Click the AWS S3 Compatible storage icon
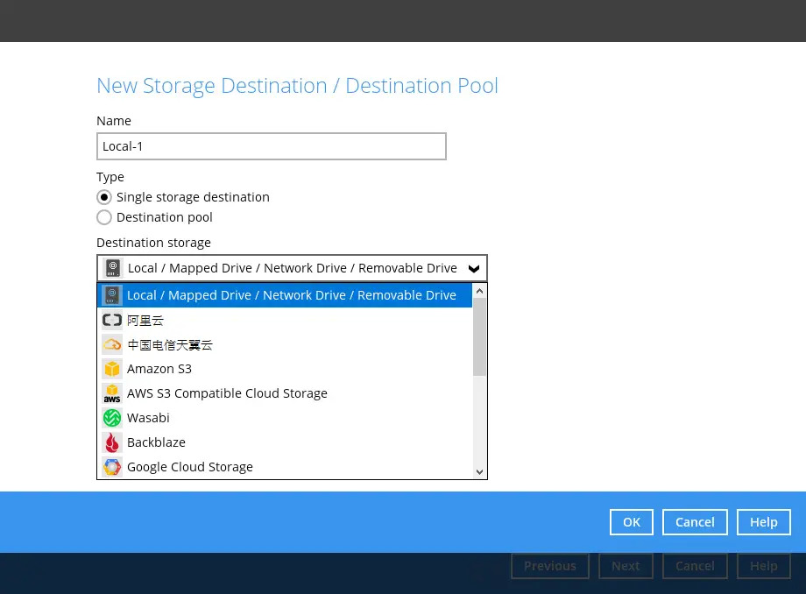Image resolution: width=806 pixels, height=594 pixels. click(111, 393)
